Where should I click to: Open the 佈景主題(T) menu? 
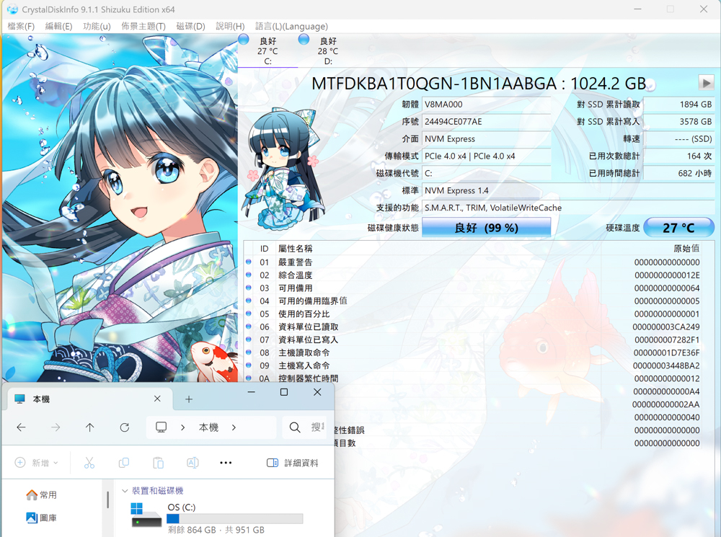tap(143, 26)
